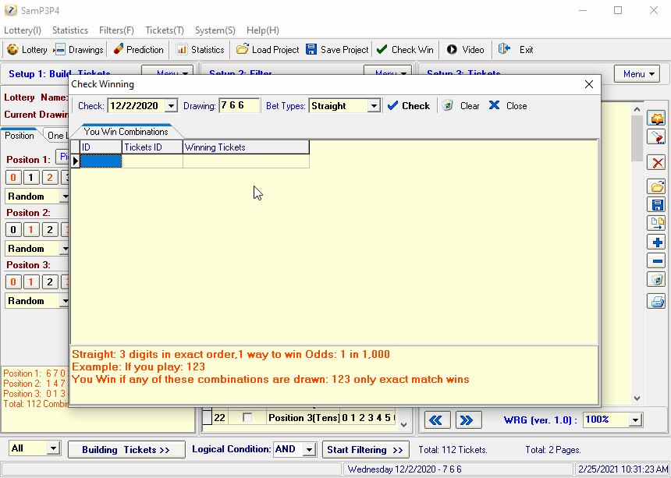Click the Drawing input field with 7 6 6
This screenshot has width=671, height=478.
coord(240,105)
